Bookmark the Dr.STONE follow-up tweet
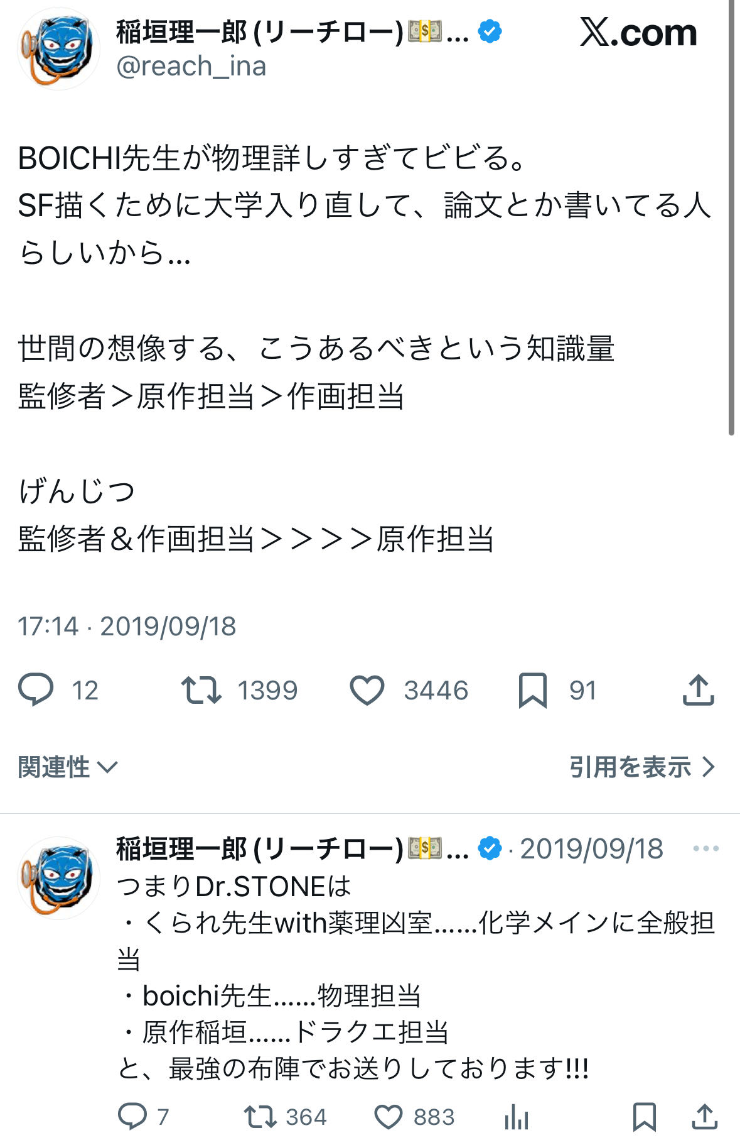 [x=645, y=1117]
